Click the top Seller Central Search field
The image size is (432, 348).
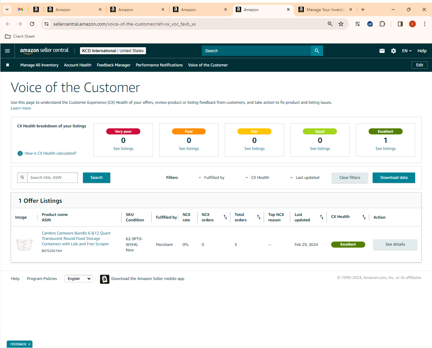[x=256, y=51]
